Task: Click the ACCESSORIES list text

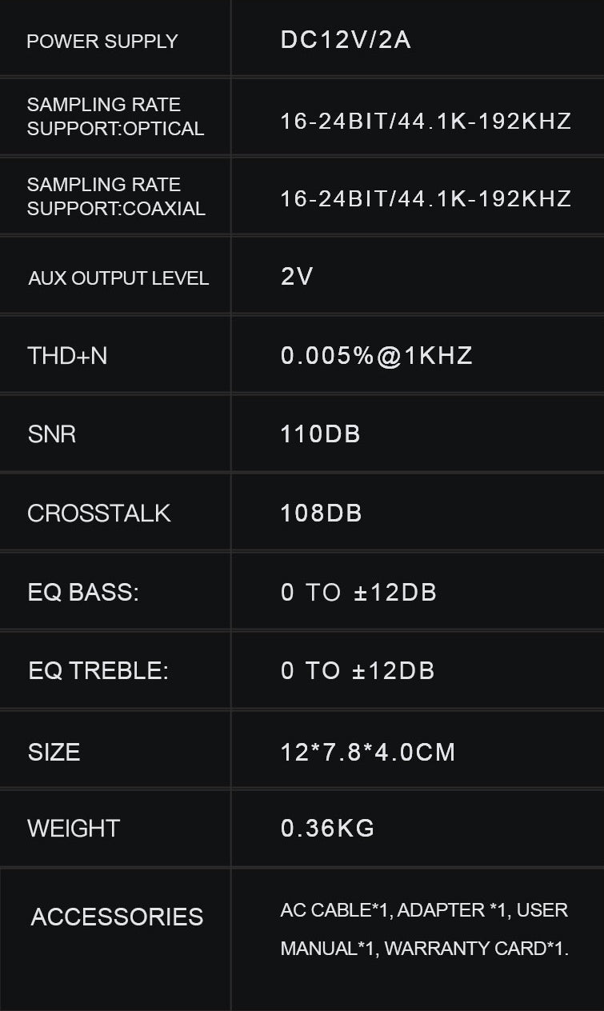Action: (x=424, y=929)
